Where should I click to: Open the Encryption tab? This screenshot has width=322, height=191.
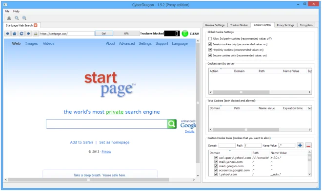(306, 25)
